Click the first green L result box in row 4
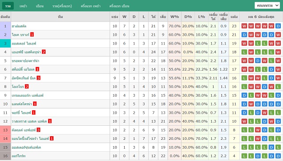Viewport: 283px width, 161px height. point(244,52)
